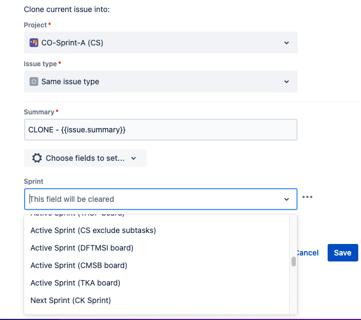Screen dimensions: 361x320
Task: Click the sprint list scrollbar thumb
Action: coord(294,261)
